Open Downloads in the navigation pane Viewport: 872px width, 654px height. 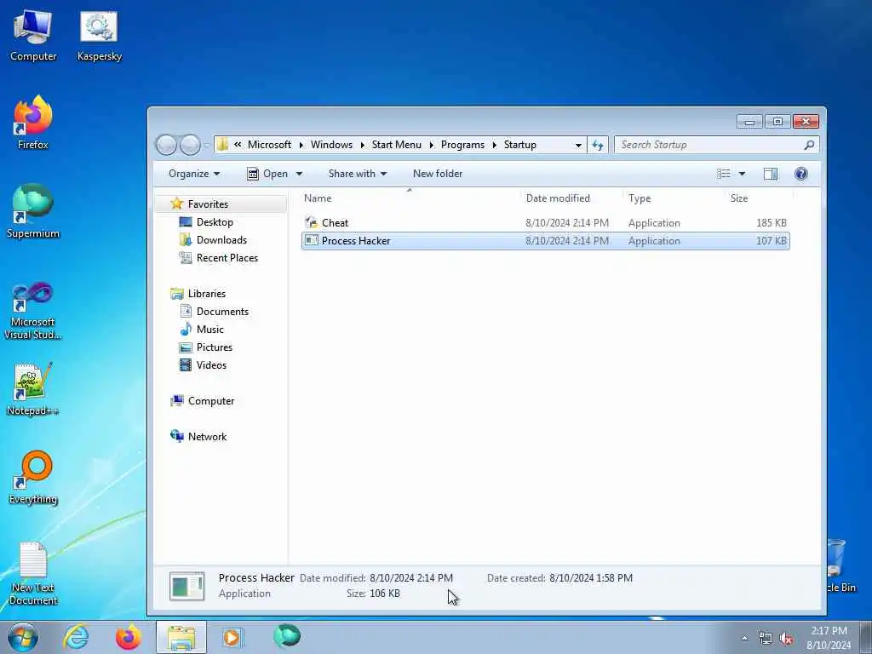click(221, 239)
